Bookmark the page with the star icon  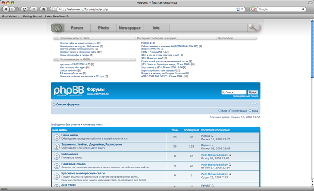tap(238, 9)
